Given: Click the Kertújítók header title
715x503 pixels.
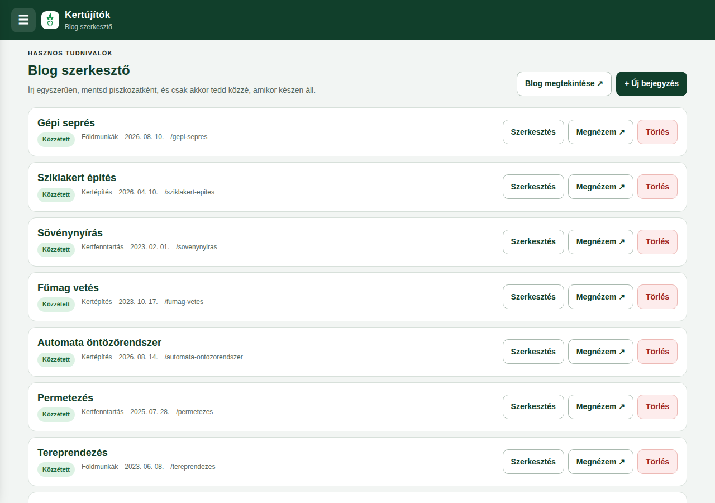Looking at the screenshot, I should coord(88,15).
